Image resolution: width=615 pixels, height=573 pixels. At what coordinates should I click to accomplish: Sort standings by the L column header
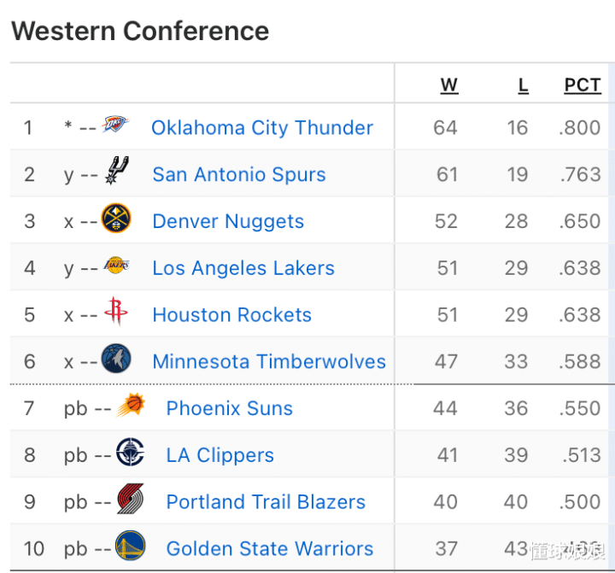(523, 85)
